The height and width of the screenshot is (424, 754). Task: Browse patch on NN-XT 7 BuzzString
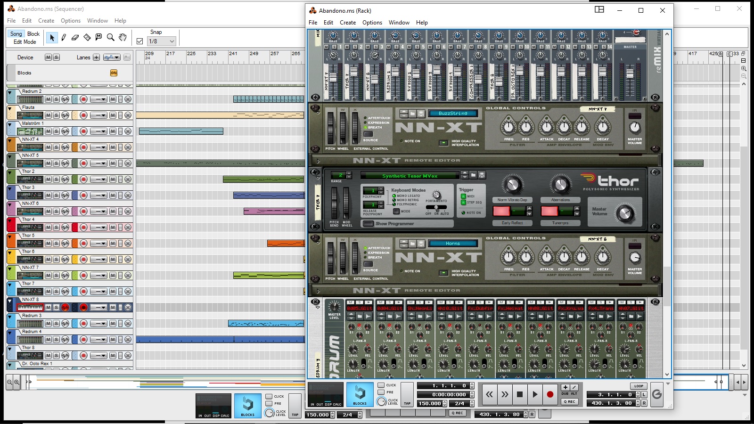coord(412,114)
